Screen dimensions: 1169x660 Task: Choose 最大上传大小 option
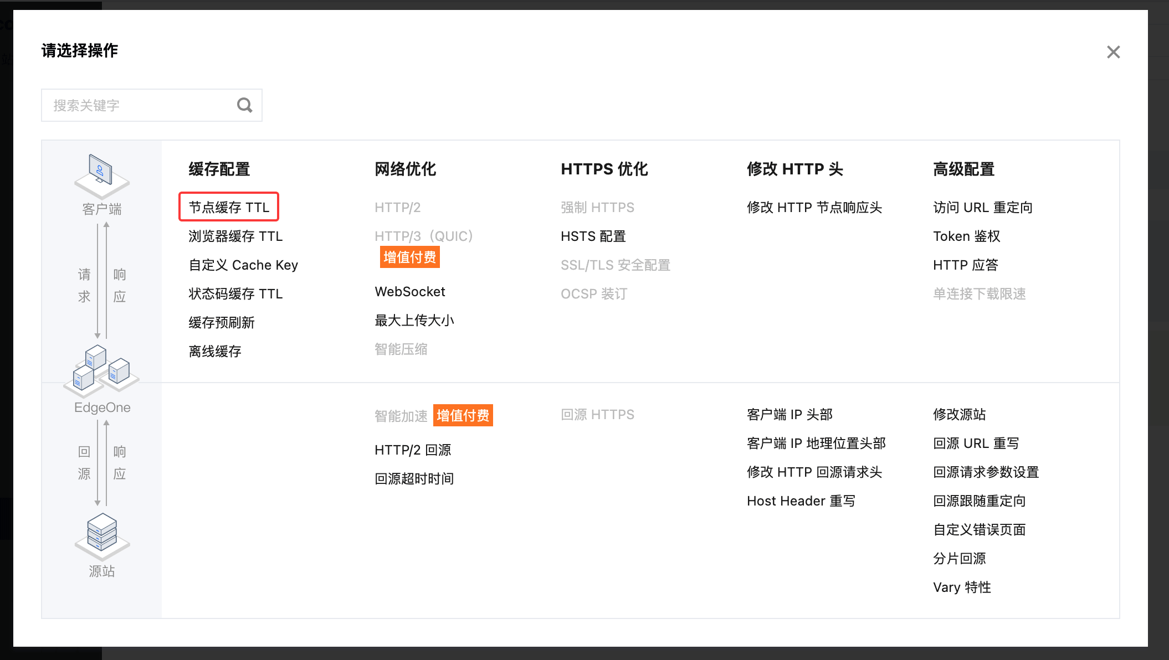click(414, 321)
